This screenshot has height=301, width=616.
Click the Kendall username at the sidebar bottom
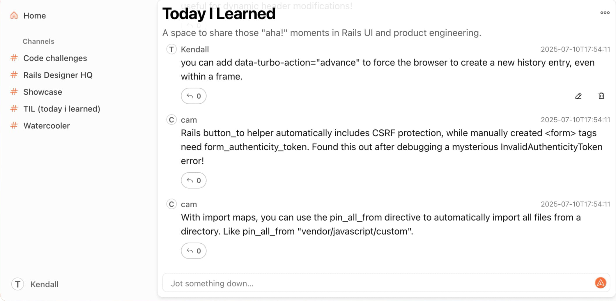tap(45, 284)
